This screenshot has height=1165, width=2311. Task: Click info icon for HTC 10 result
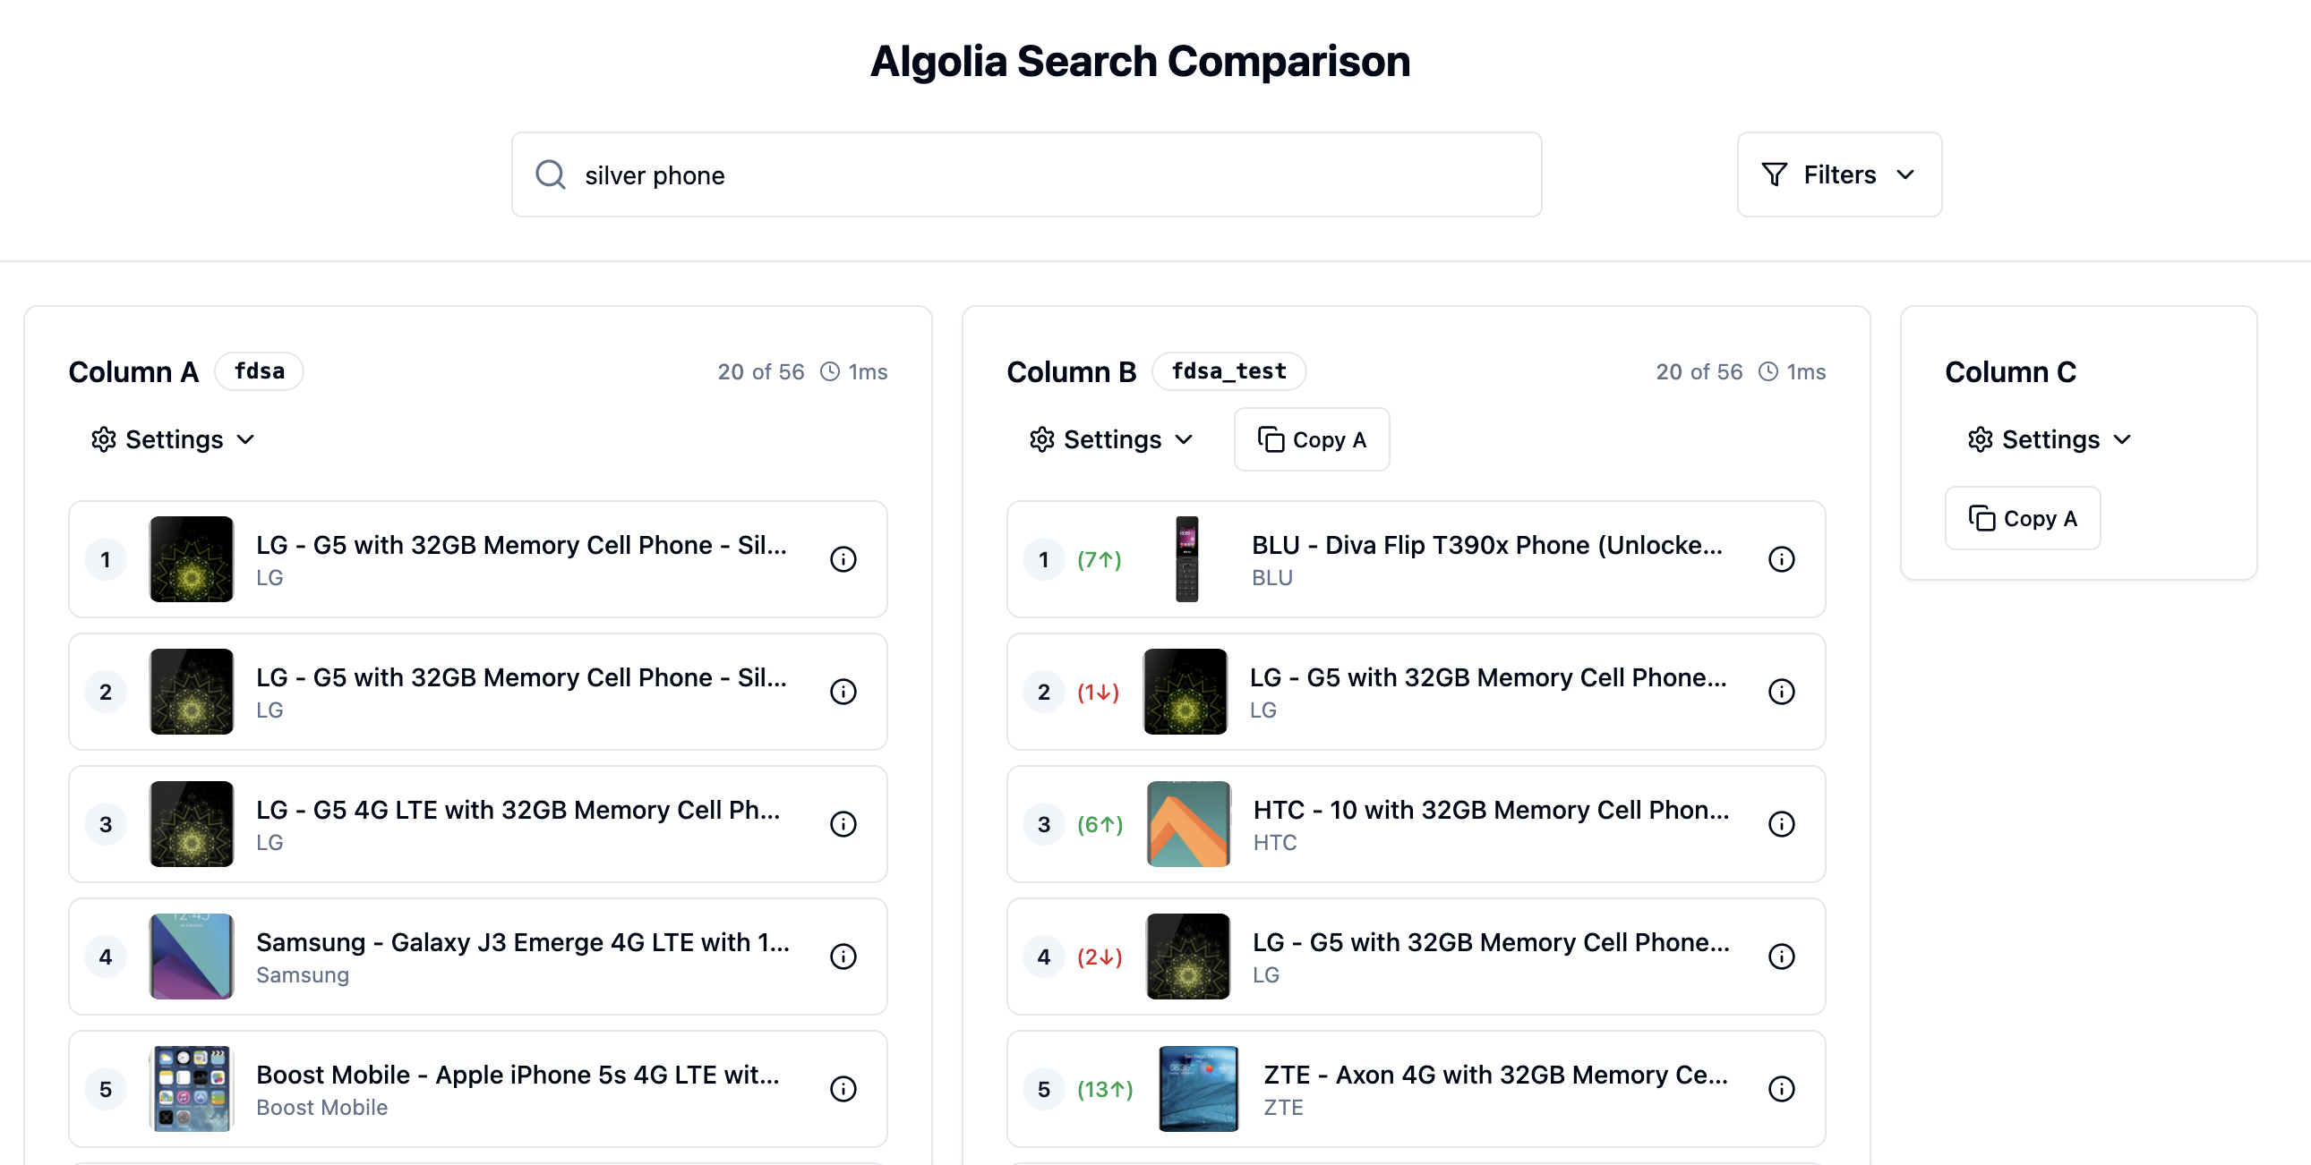pyautogui.click(x=1781, y=823)
